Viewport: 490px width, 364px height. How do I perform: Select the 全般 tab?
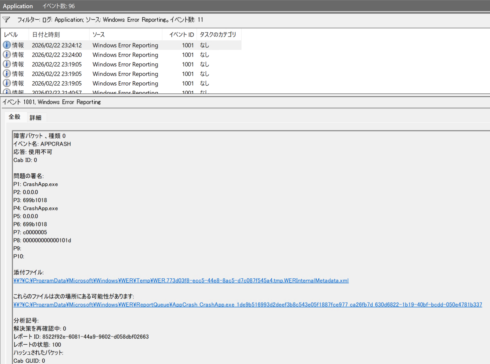coord(14,117)
